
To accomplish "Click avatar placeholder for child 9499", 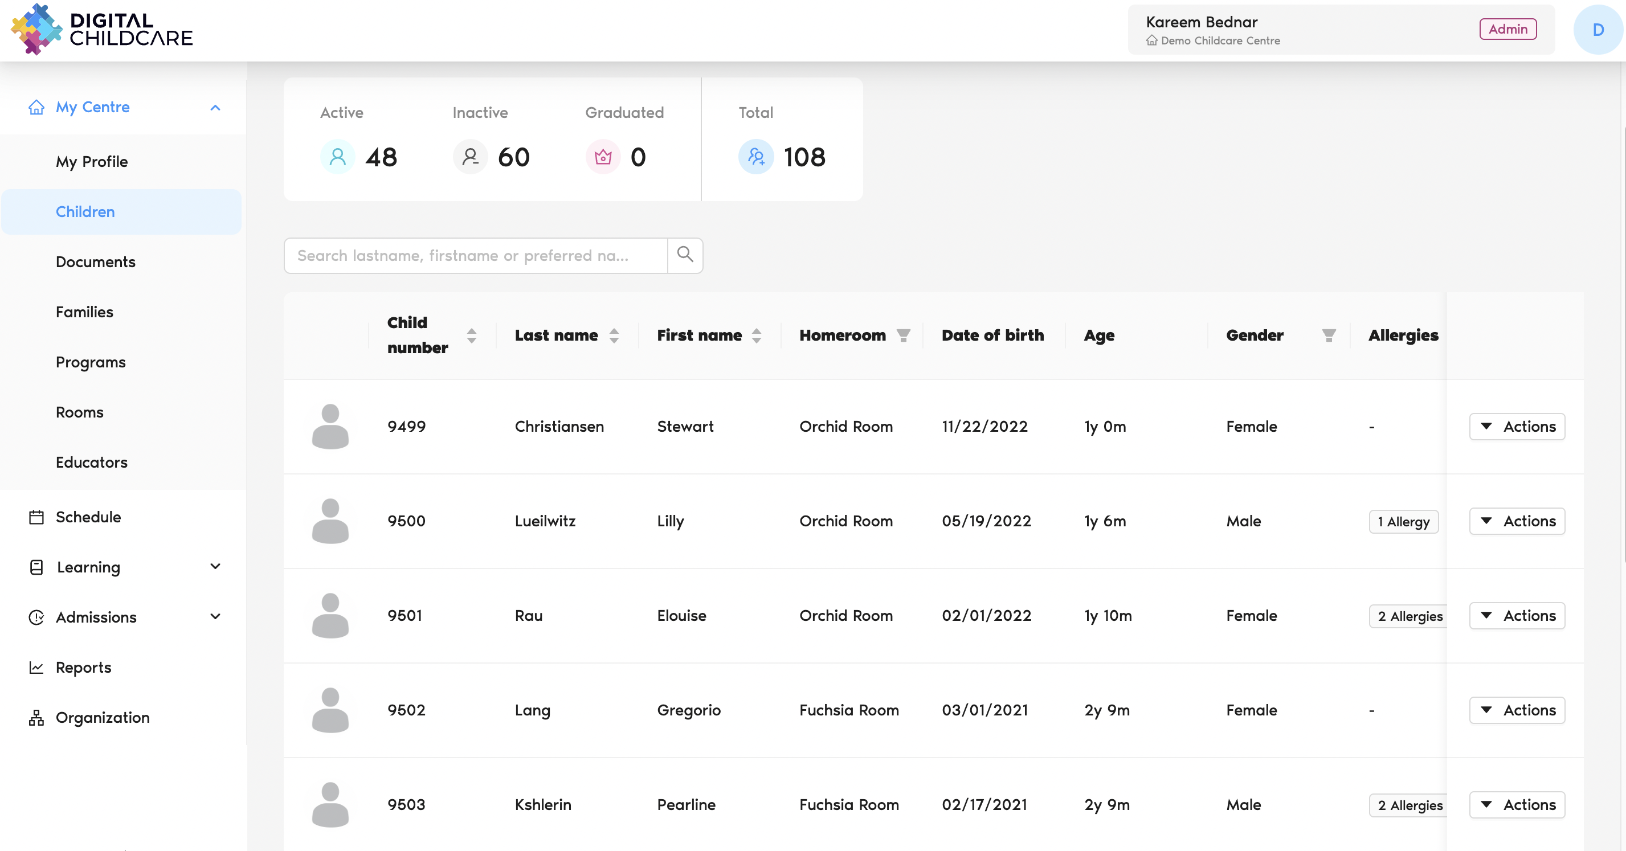I will (x=330, y=427).
